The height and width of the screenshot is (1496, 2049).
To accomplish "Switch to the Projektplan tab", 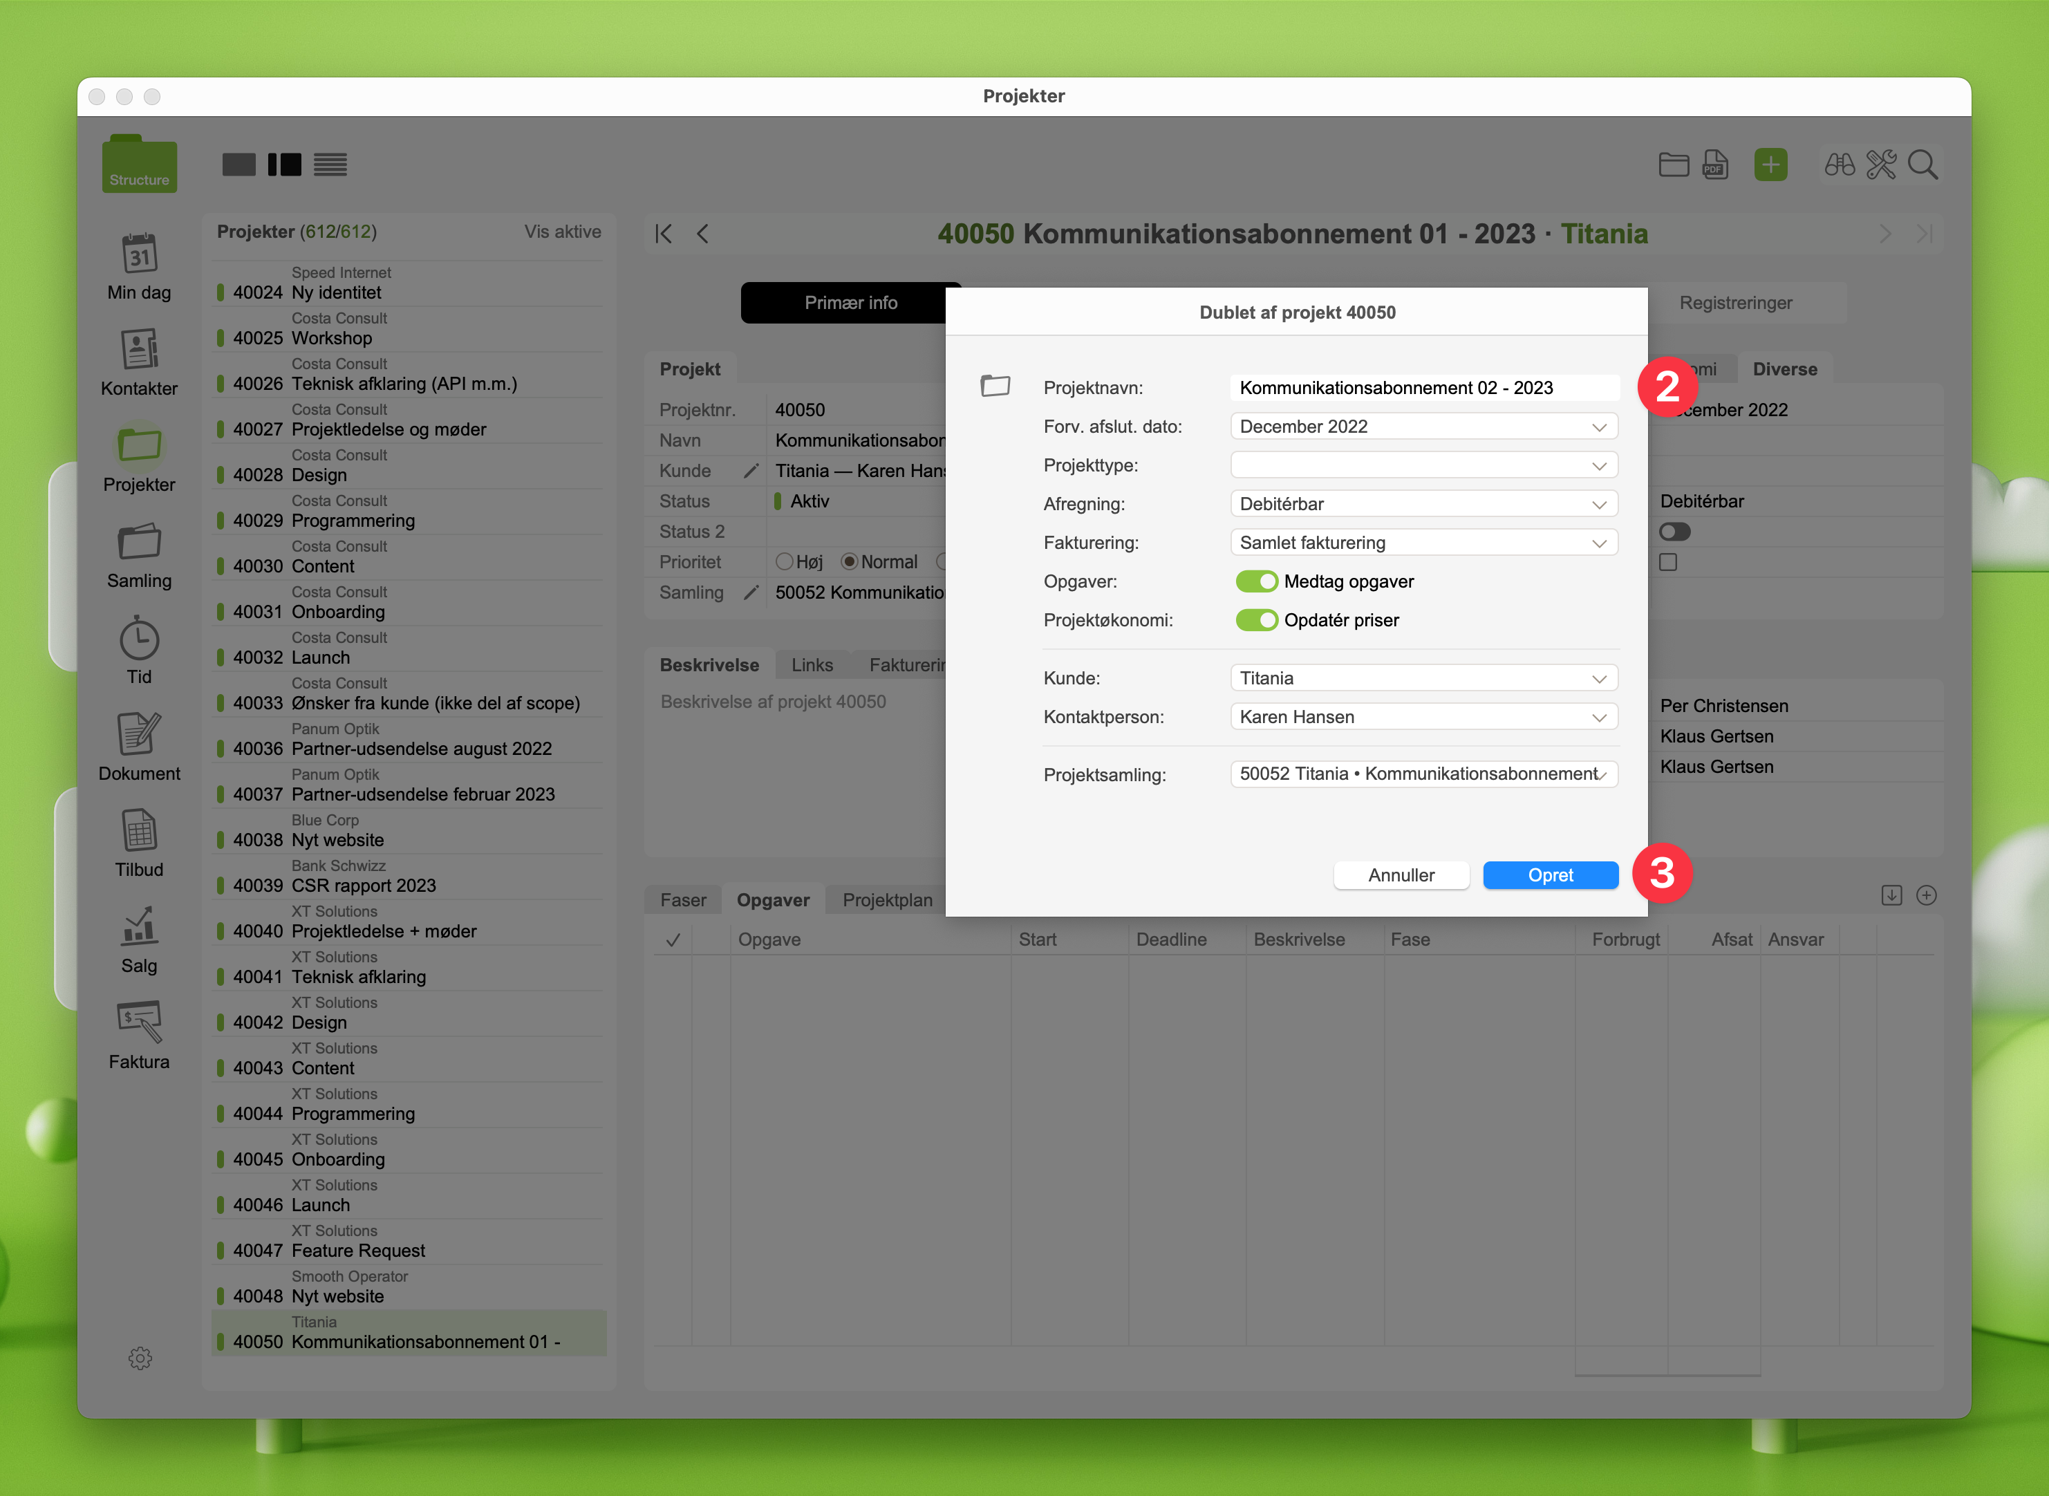I will (886, 900).
